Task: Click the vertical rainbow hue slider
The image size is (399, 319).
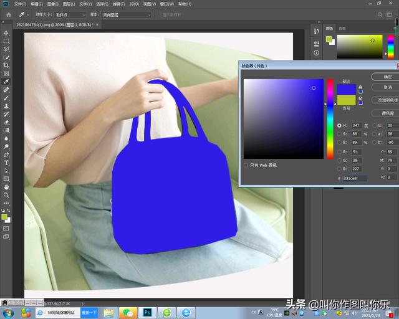Action: click(330, 118)
